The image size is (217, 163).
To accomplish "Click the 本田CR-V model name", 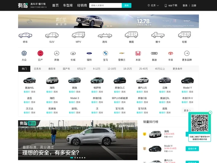I will tap(187, 98).
